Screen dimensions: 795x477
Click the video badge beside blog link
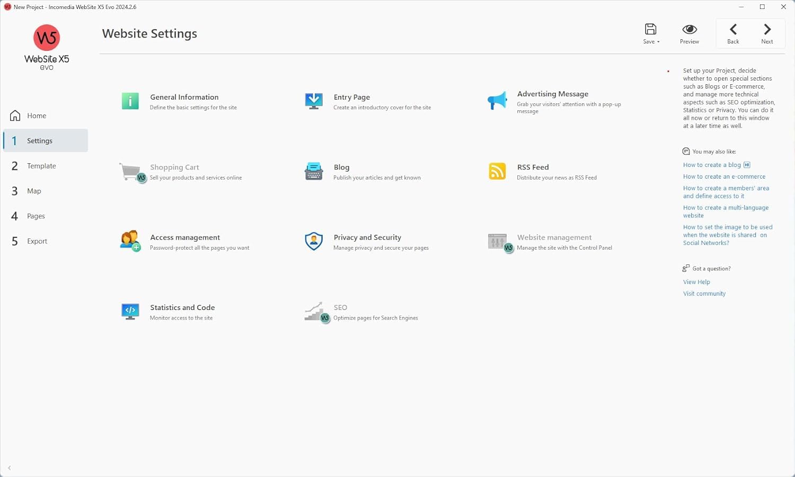coord(747,165)
